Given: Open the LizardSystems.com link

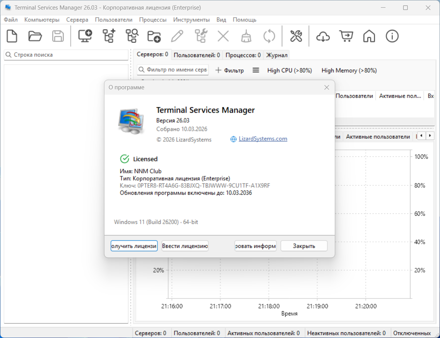Looking at the screenshot, I should (x=263, y=139).
